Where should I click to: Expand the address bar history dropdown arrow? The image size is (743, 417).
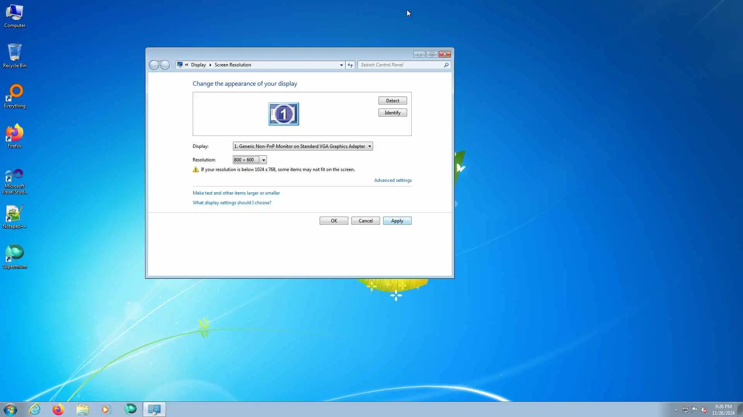pos(341,65)
